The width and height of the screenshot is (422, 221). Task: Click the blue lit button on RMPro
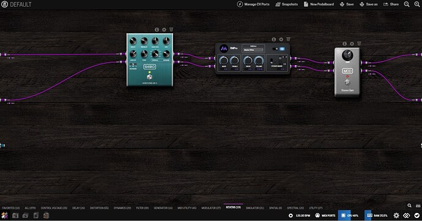click(x=282, y=49)
